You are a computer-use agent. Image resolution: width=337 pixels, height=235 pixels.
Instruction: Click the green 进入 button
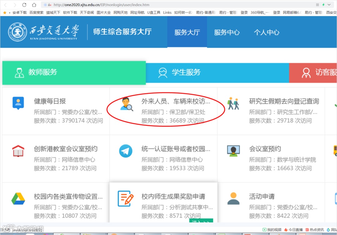(201, 221)
